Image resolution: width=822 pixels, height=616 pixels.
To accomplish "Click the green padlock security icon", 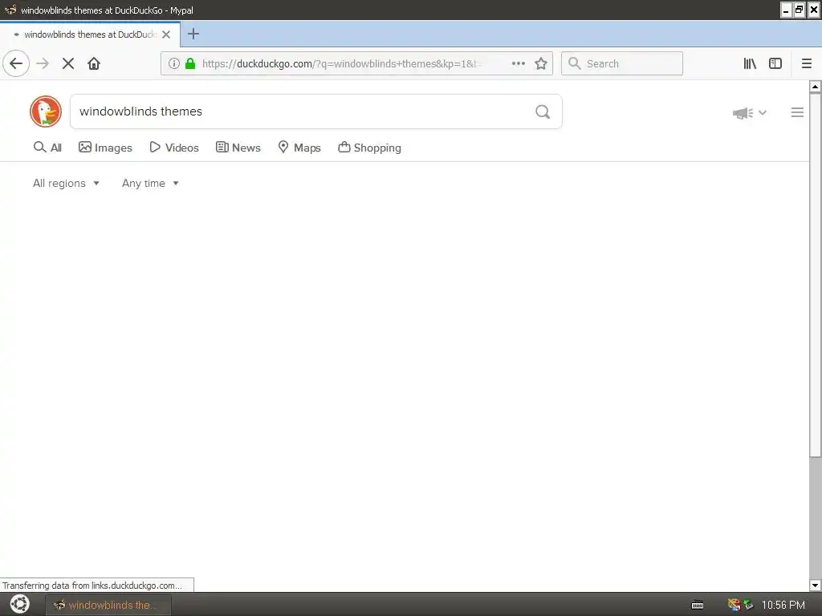I will tap(190, 64).
